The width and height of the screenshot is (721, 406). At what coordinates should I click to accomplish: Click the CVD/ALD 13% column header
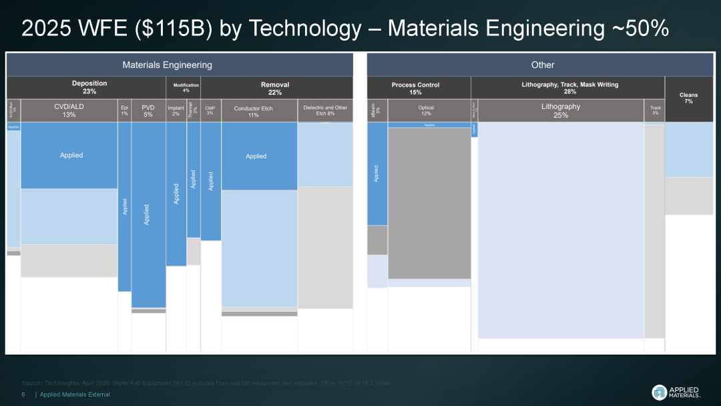tap(69, 111)
